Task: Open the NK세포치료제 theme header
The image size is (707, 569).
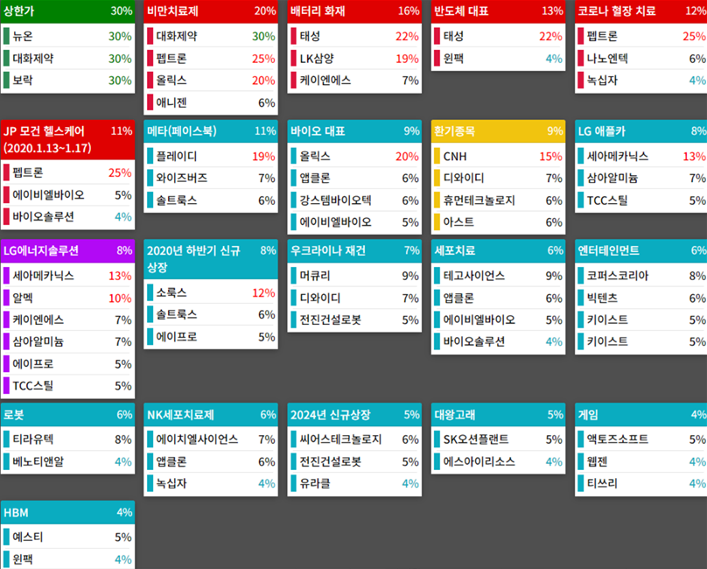Action: coord(211,415)
